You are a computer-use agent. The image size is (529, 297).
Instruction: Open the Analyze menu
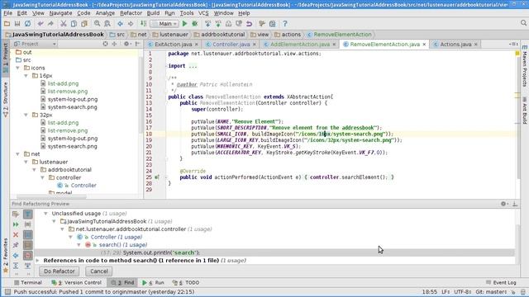105,13
